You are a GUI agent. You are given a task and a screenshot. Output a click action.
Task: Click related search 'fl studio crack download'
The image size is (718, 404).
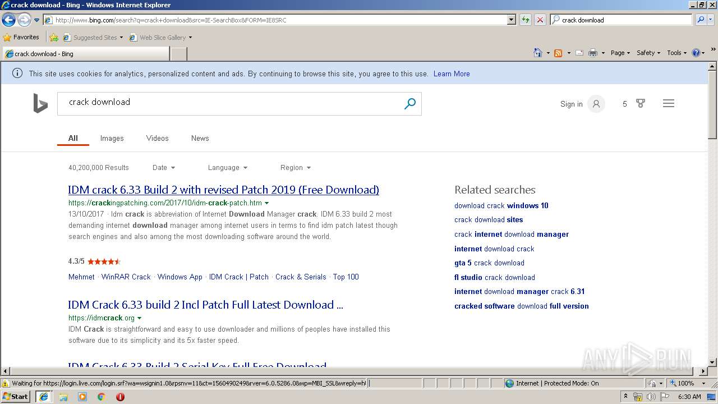click(x=495, y=277)
